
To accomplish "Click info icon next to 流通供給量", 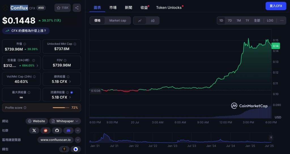I will tap(67, 93).
